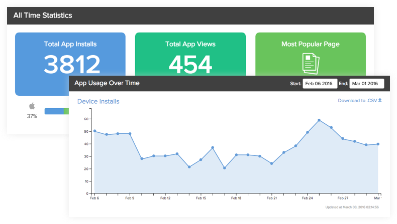Click the All Time Statistics panel header
The width and height of the screenshot is (397, 224).
coord(42,16)
